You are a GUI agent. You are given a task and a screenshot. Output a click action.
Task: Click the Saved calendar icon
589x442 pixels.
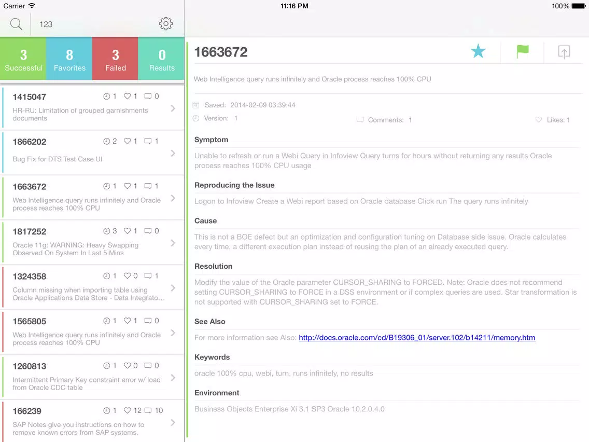point(195,105)
